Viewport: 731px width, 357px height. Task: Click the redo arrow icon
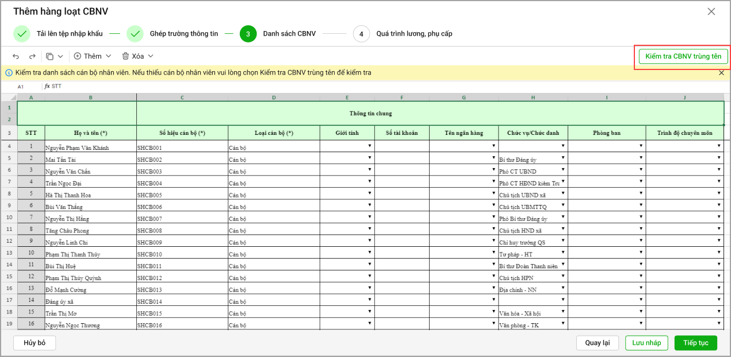tap(32, 56)
